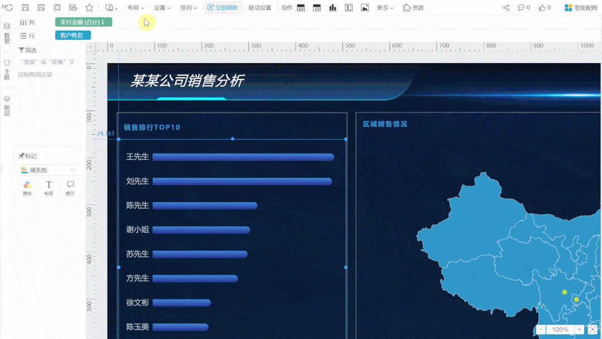
Task: Click the save icon in toolbar
Action: (25, 8)
